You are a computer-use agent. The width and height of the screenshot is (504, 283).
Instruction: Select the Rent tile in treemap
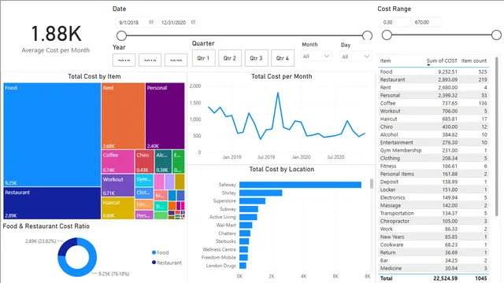(123, 116)
